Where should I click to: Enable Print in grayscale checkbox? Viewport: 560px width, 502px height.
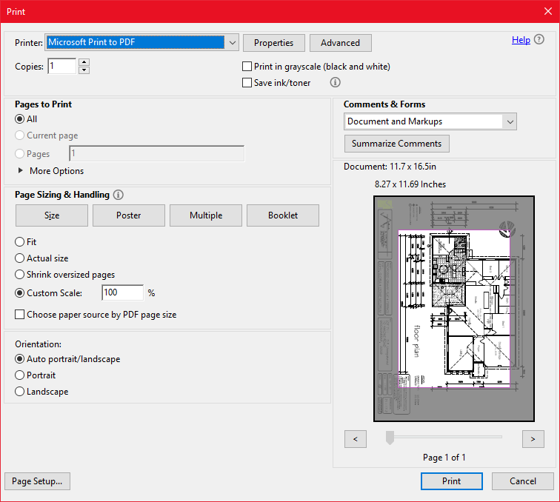tap(247, 67)
